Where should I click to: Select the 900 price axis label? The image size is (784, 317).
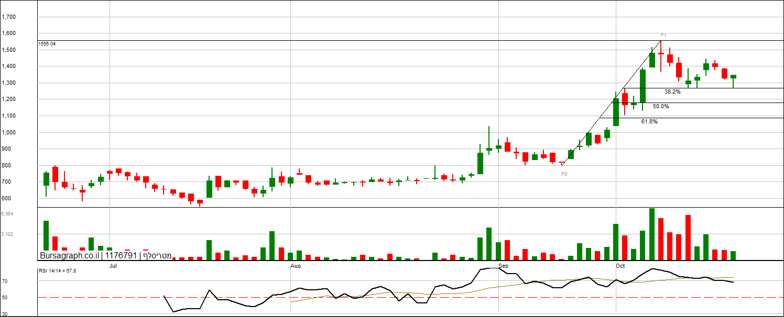coord(6,149)
